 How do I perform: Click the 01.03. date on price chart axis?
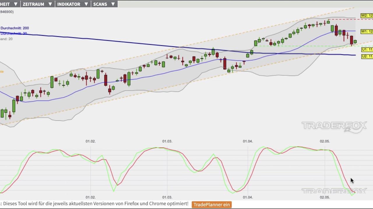pyautogui.click(x=167, y=141)
